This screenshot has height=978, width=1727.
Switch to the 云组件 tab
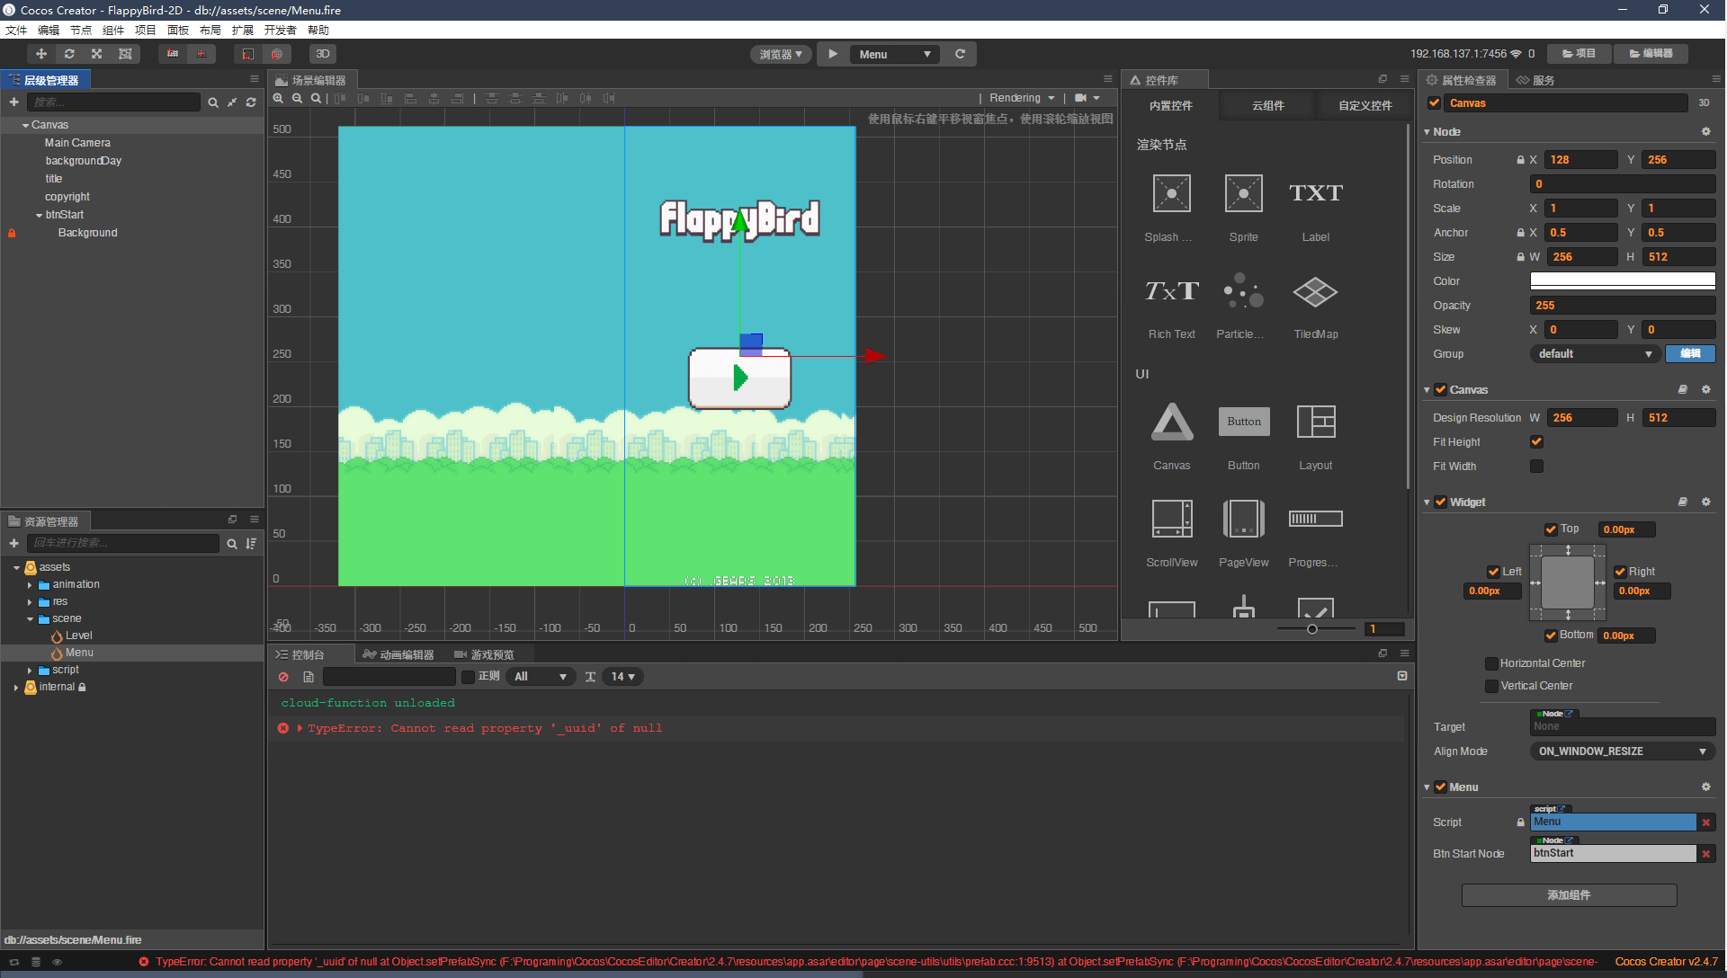click(1267, 106)
